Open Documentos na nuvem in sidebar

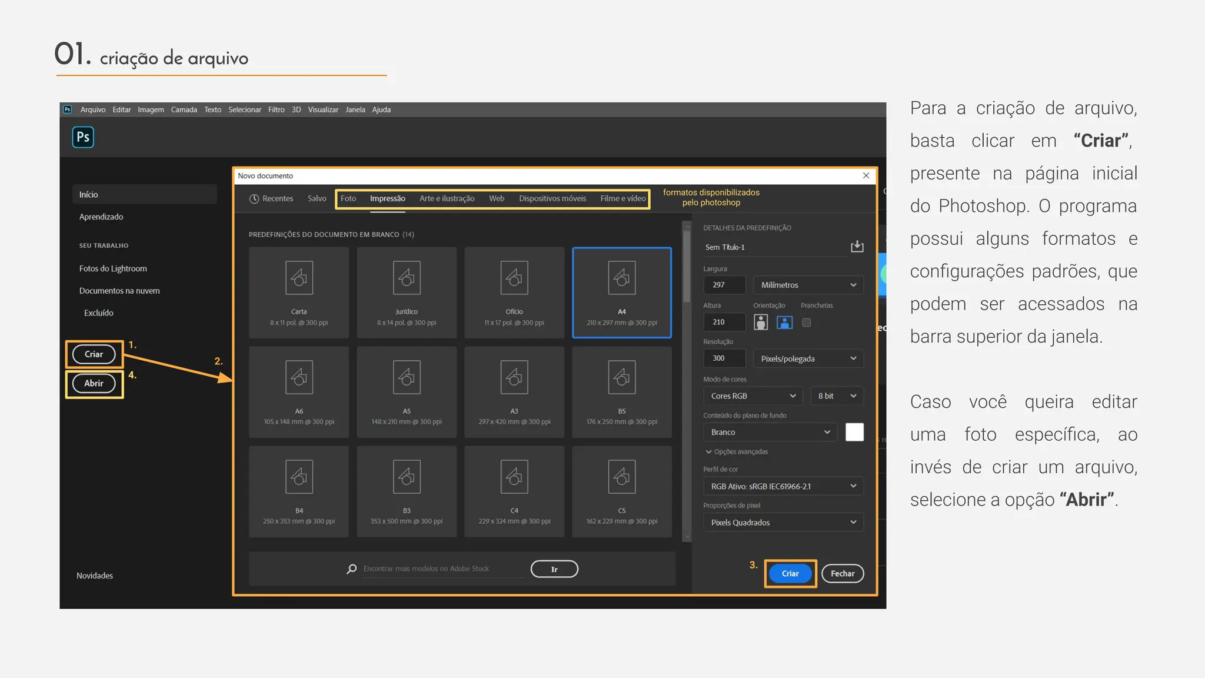119,291
